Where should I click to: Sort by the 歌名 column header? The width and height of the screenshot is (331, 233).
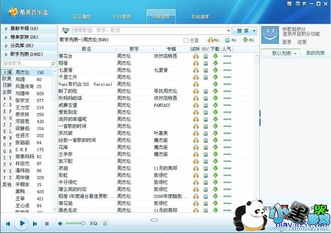[x=87, y=49]
